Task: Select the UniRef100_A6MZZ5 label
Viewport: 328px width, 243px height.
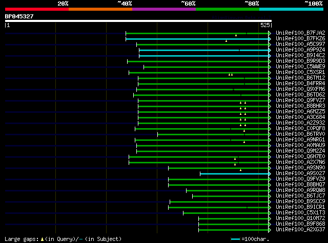Action: tap(300, 112)
